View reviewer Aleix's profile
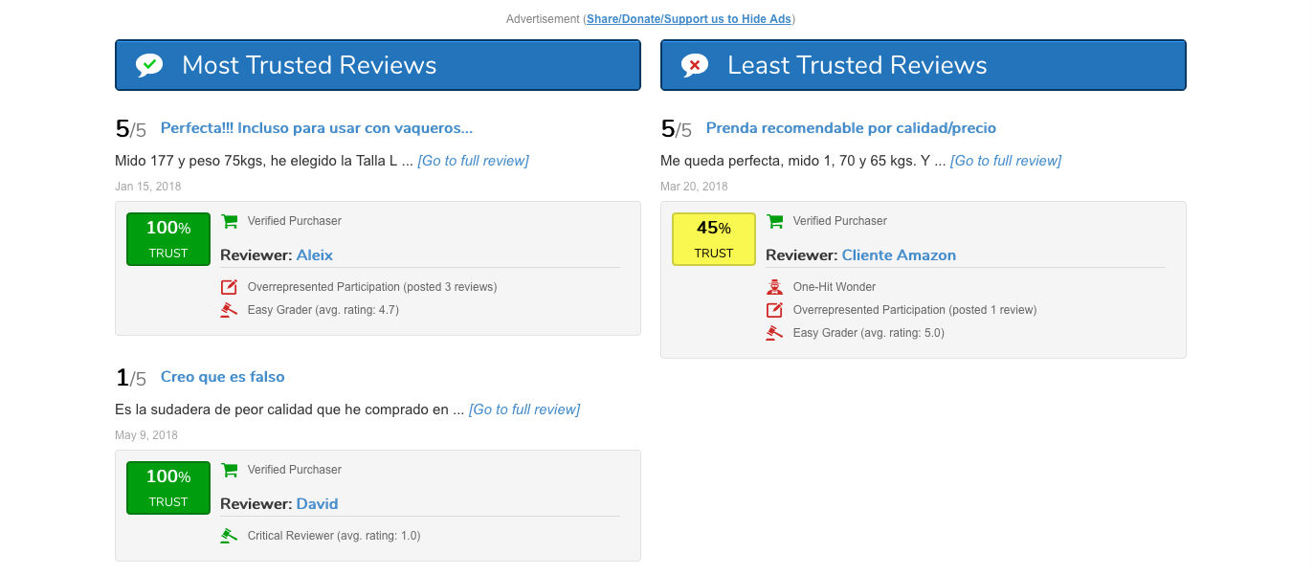 pyautogui.click(x=315, y=255)
